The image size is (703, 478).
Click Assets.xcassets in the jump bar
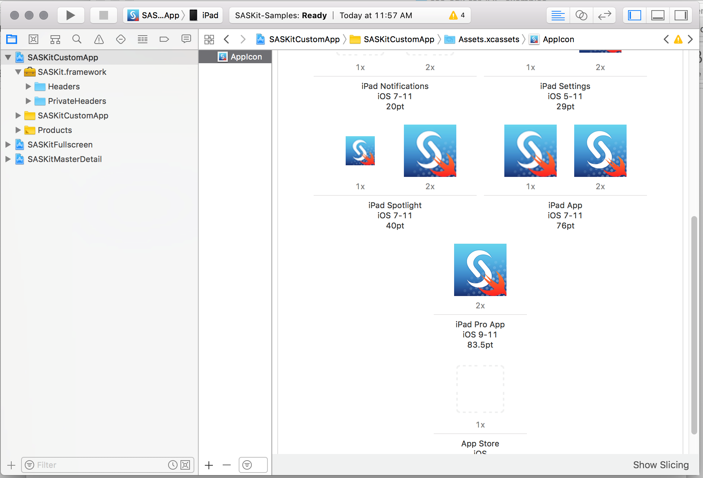(x=488, y=39)
